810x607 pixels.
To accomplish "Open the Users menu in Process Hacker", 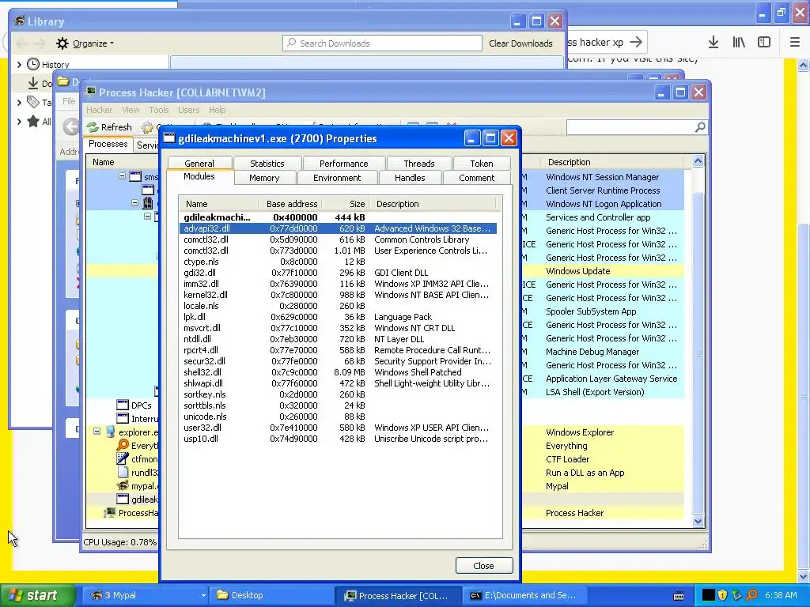I will click(188, 110).
